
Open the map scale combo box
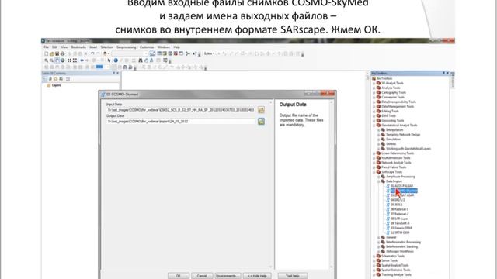click(x=130, y=53)
